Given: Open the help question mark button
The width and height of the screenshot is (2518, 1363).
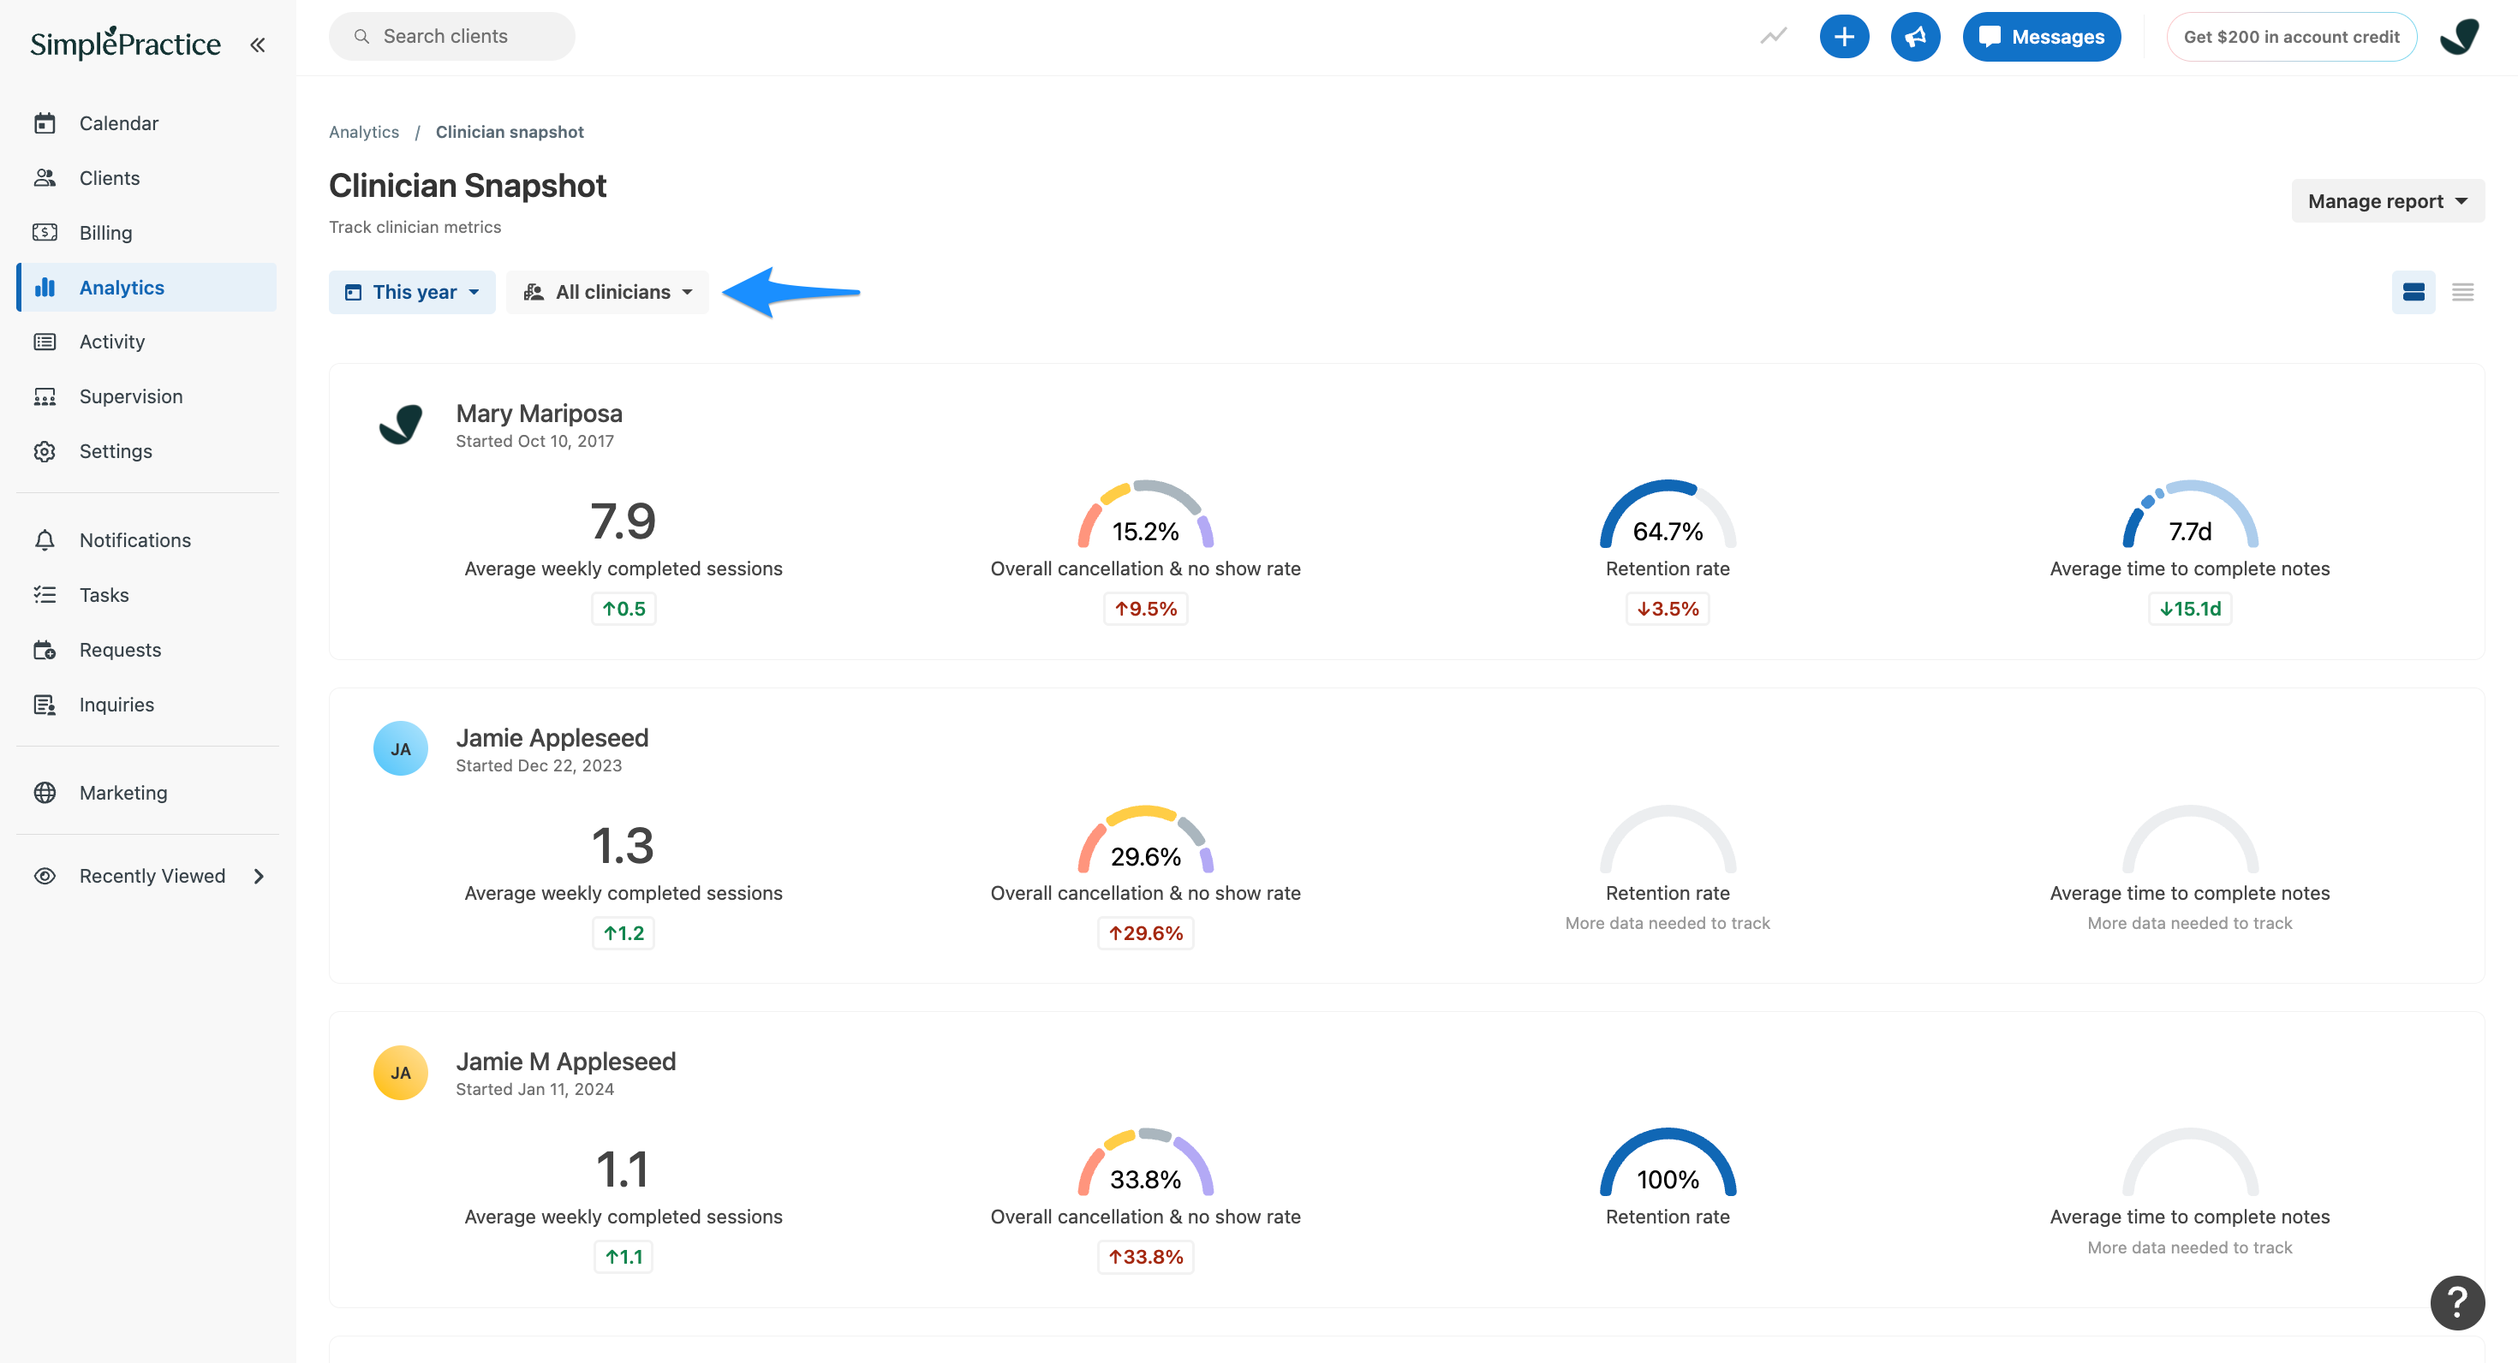Looking at the screenshot, I should (x=2457, y=1302).
